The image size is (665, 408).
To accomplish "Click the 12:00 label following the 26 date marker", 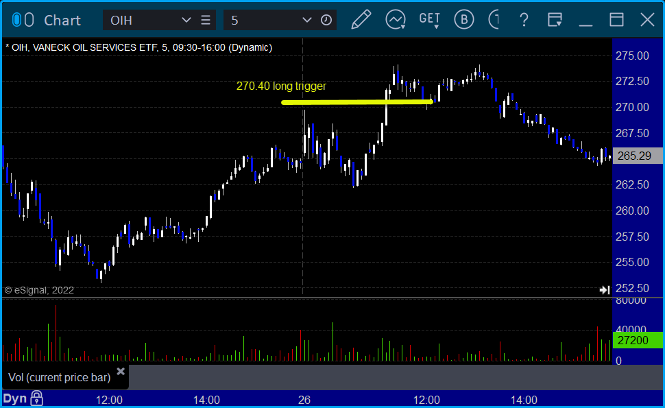I will click(x=426, y=400).
